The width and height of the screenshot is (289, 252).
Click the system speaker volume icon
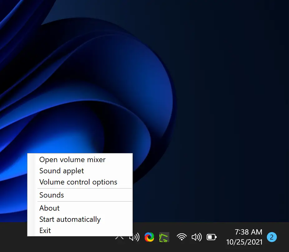click(x=197, y=237)
